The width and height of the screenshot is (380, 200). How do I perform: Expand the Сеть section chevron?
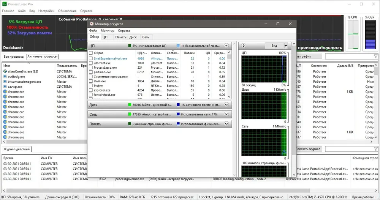(226, 114)
